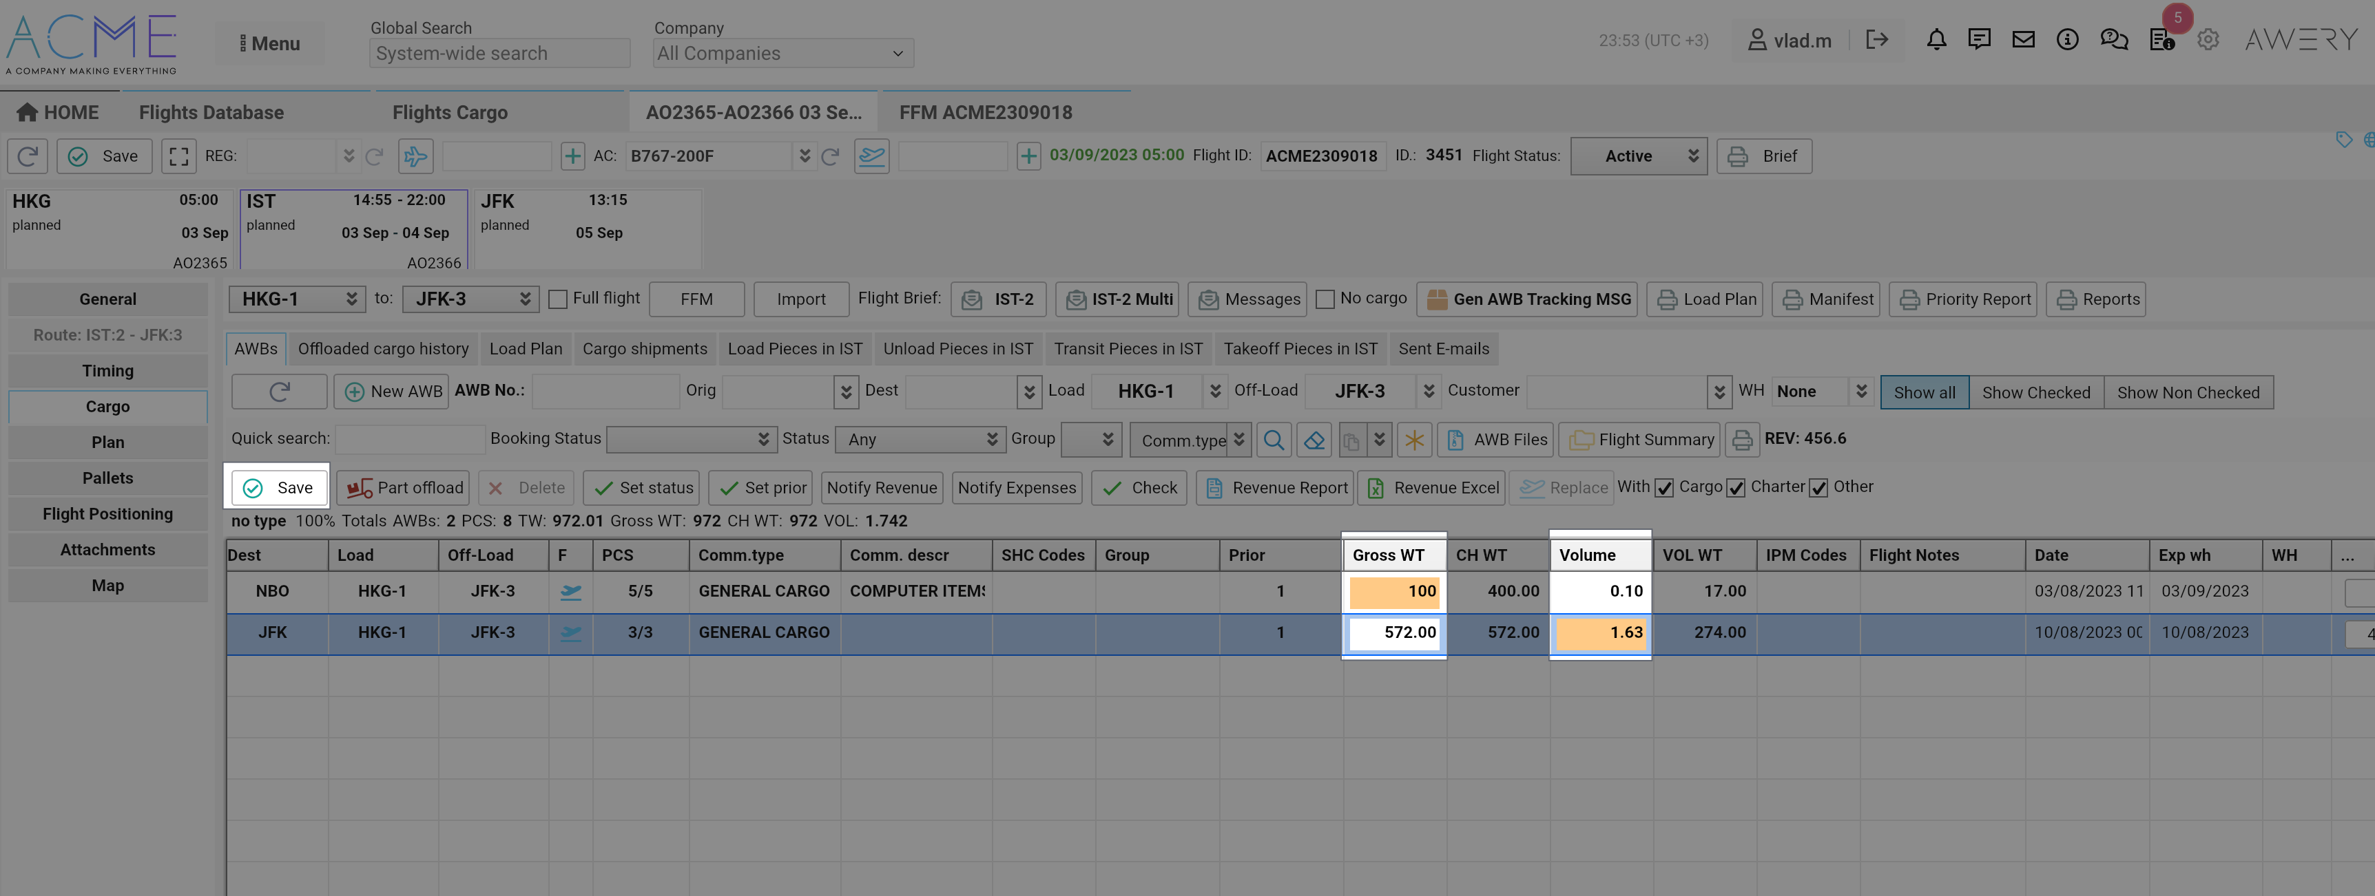Click the Show Checked button
This screenshot has width=2375, height=896.
click(x=2035, y=392)
